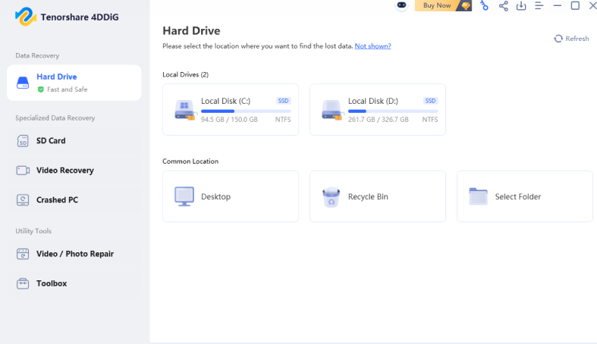
Task: Click the SSD badge on Local Disk (C:)
Action: coord(283,101)
